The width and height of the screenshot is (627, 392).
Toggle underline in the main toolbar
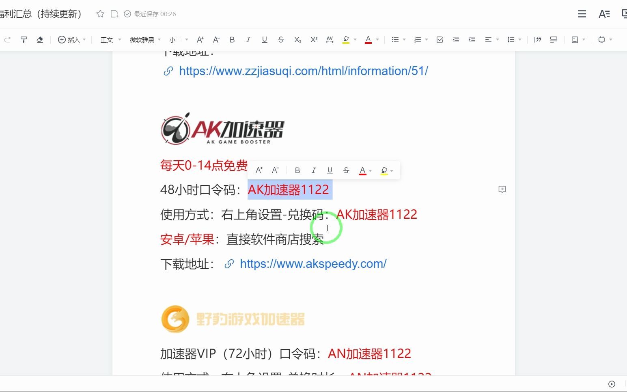265,40
